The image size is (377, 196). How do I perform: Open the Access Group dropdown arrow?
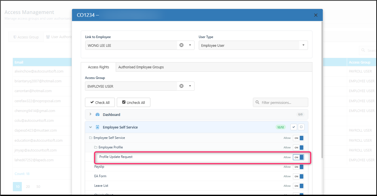190,86
